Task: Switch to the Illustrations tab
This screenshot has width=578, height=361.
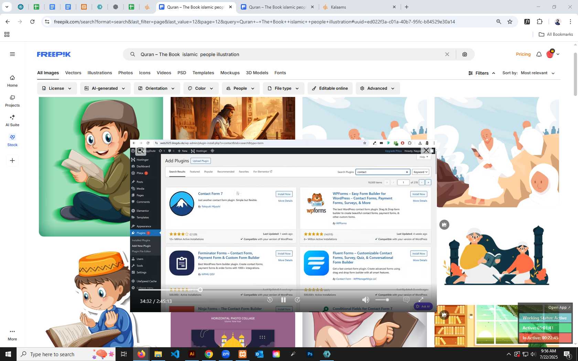Action: tap(100, 73)
